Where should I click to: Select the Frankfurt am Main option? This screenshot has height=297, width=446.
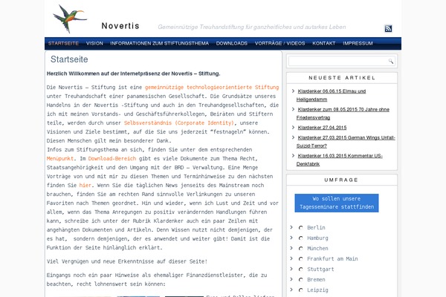(300, 259)
